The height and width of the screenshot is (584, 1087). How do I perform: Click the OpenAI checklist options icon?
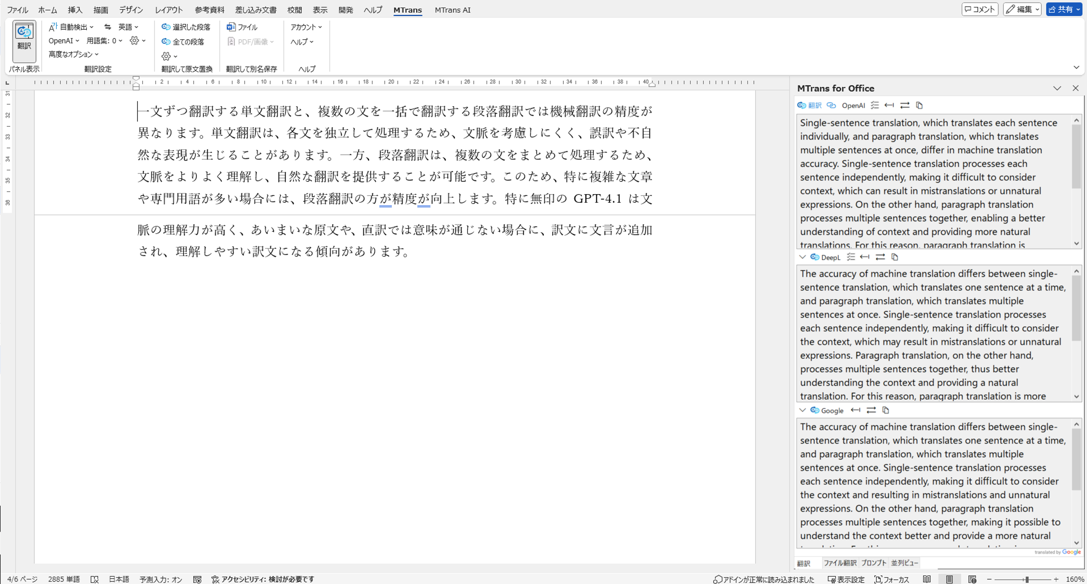click(875, 105)
